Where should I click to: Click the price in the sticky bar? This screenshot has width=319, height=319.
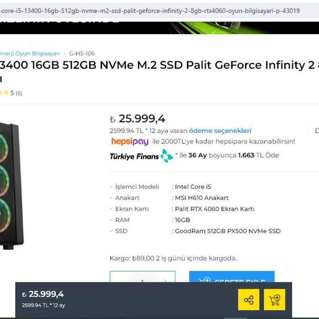tap(46, 294)
